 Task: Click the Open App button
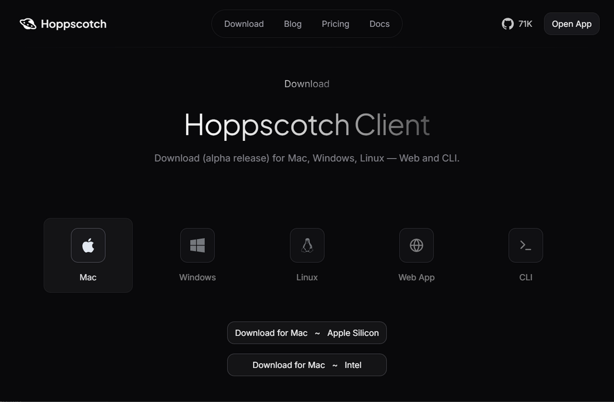(x=571, y=23)
